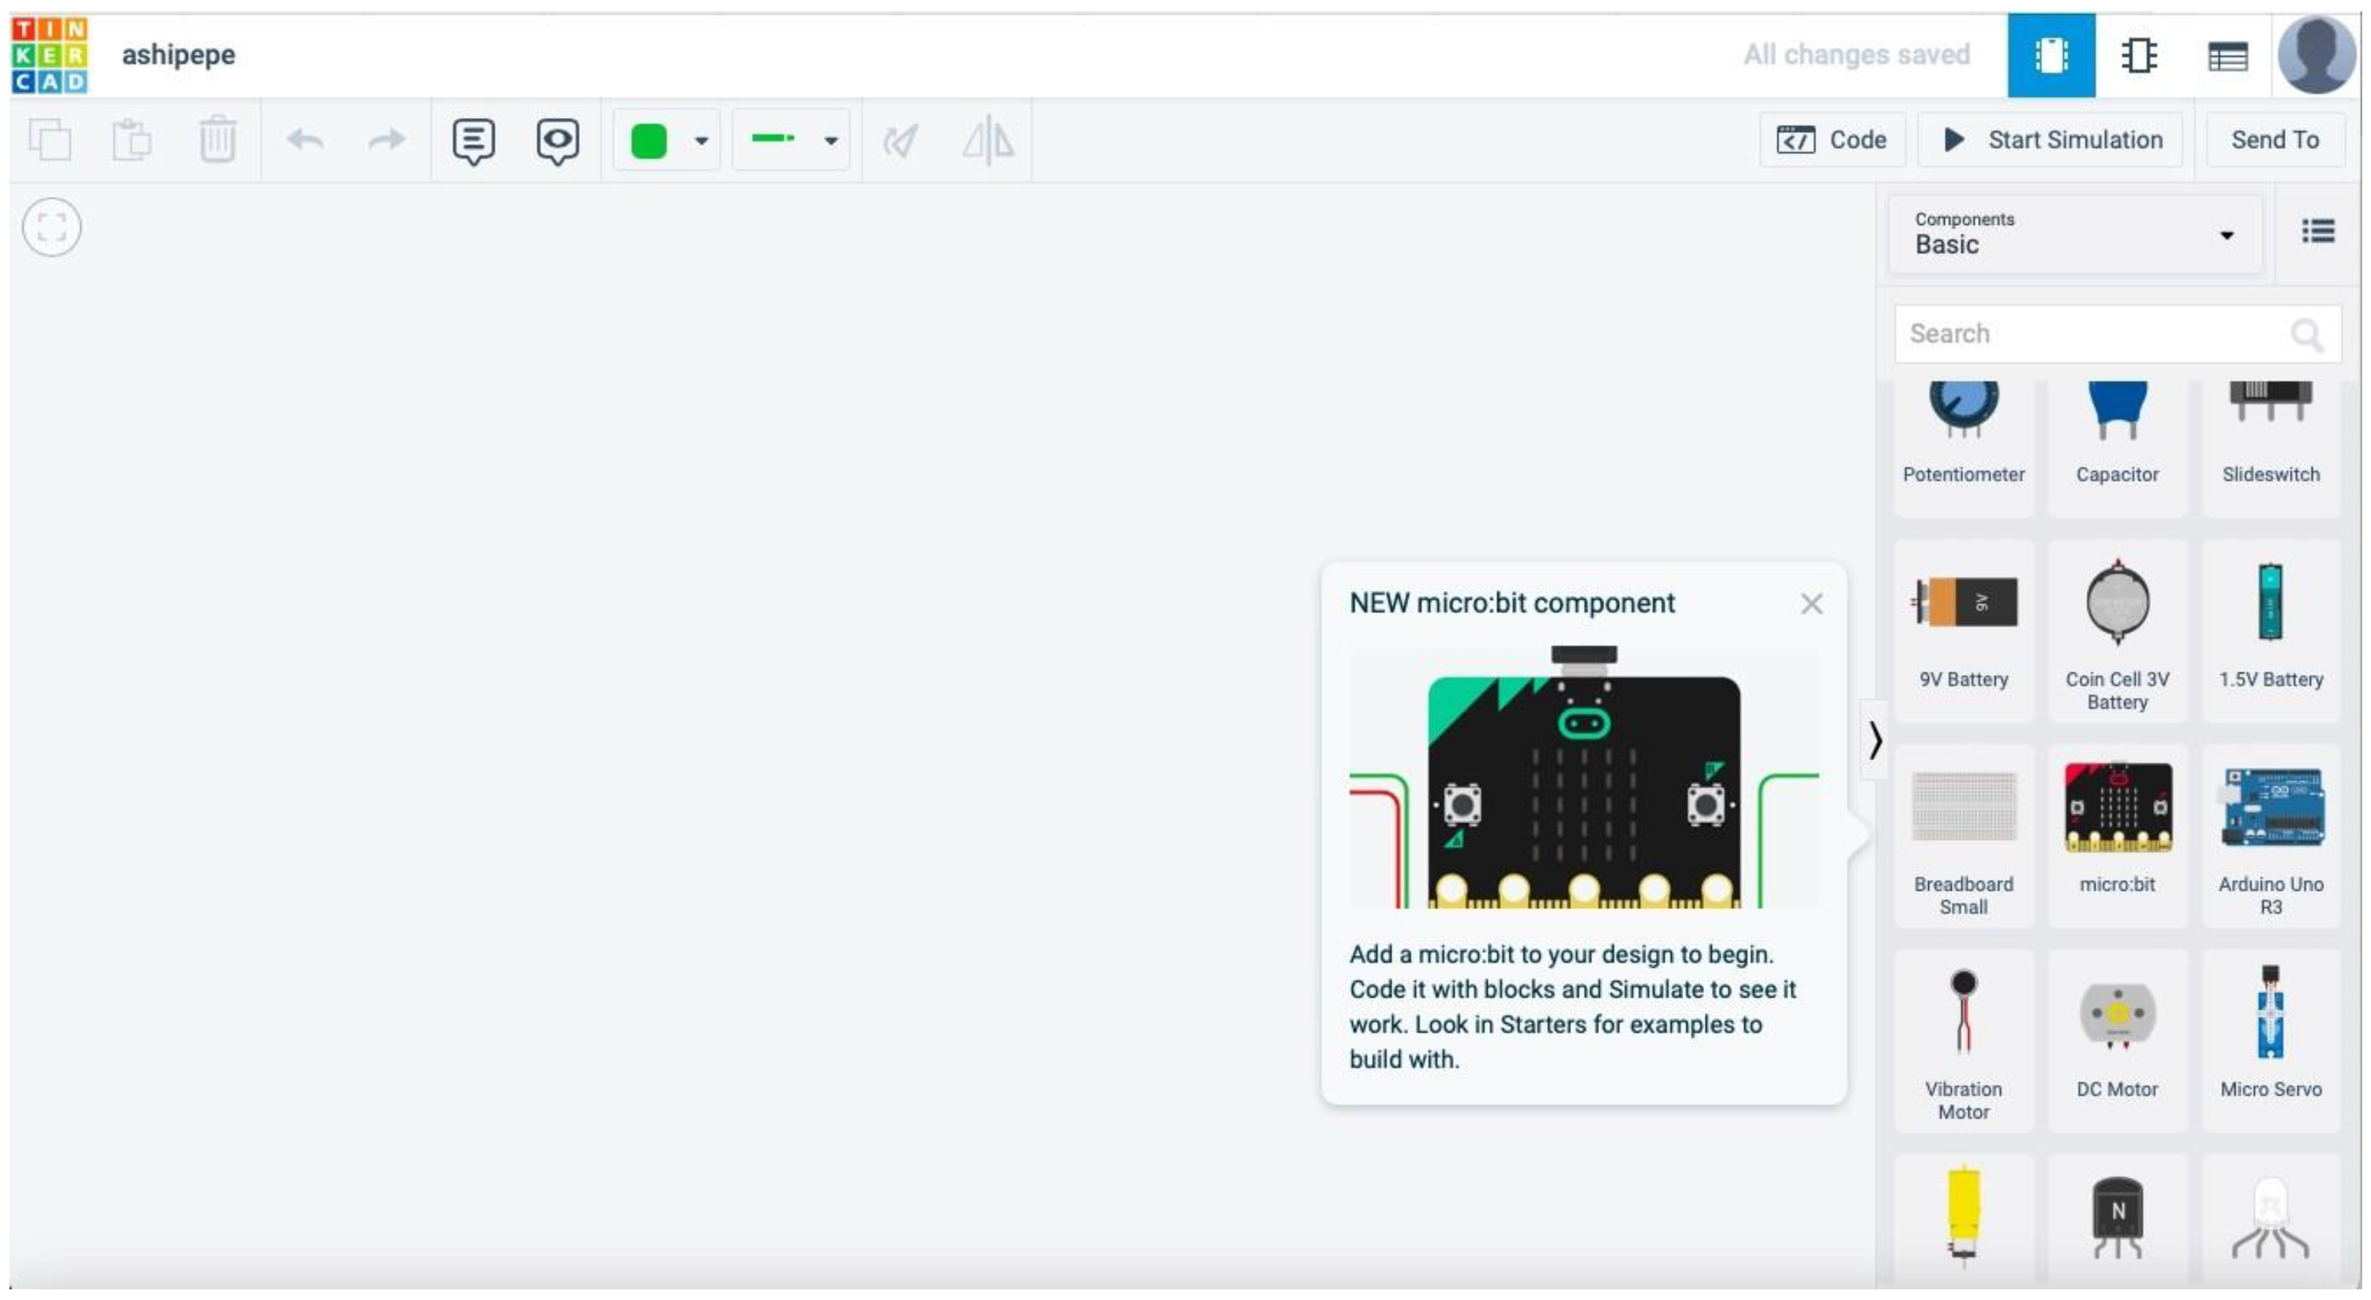This screenshot has width=2371, height=1300.
Task: Switch to schematic view
Action: (2139, 55)
